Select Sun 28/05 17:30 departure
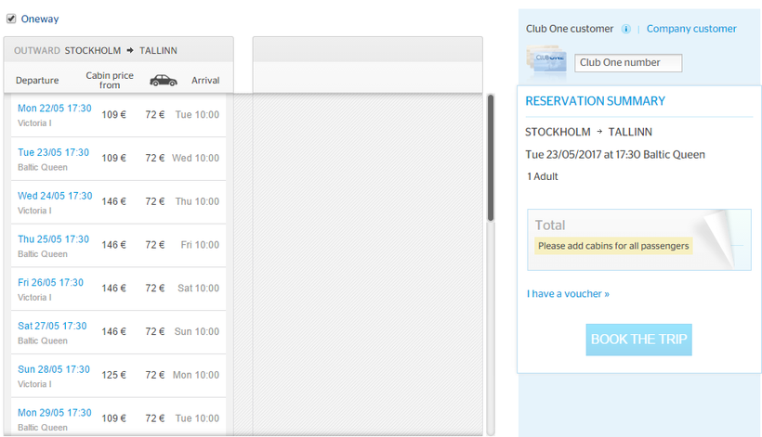The image size is (762, 437). [x=54, y=370]
